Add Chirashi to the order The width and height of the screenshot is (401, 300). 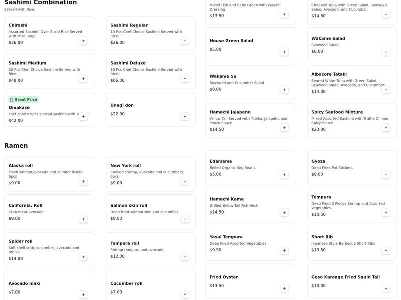[x=83, y=41]
